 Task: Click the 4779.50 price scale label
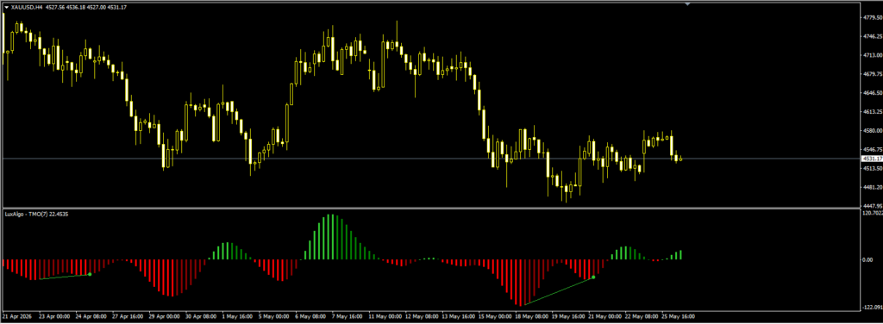point(872,17)
